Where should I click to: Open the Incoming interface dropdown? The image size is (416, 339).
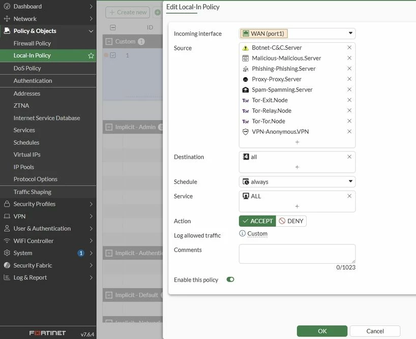[297, 34]
